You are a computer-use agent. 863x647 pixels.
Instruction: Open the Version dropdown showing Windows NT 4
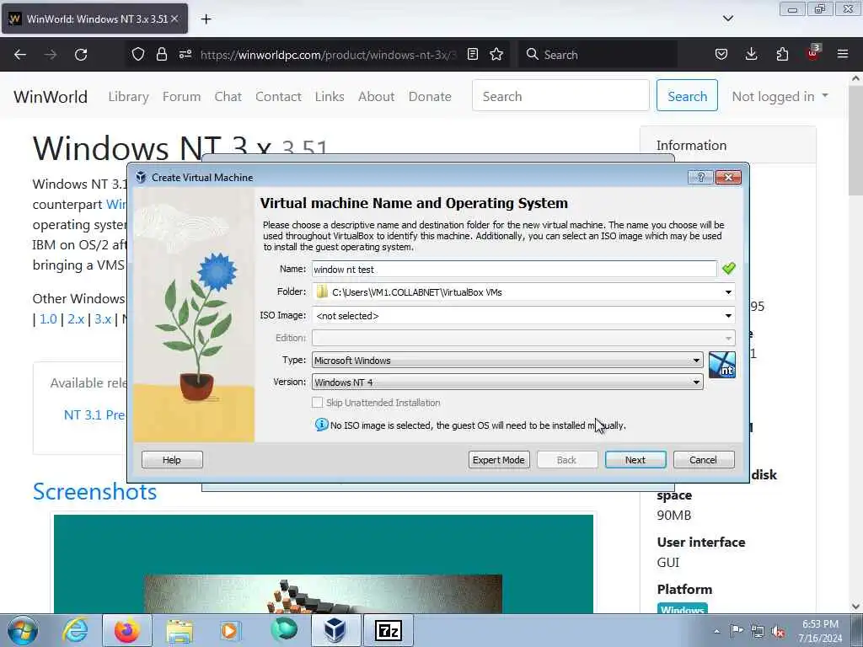click(507, 382)
